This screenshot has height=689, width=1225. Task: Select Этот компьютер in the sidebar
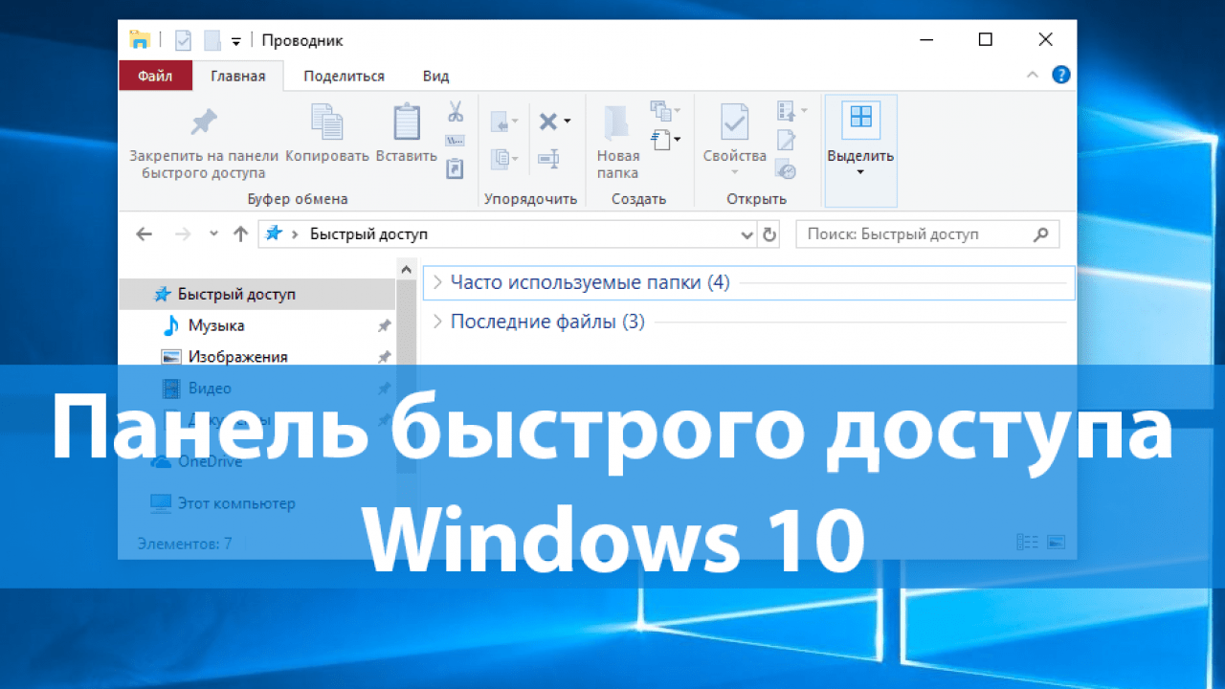235,503
